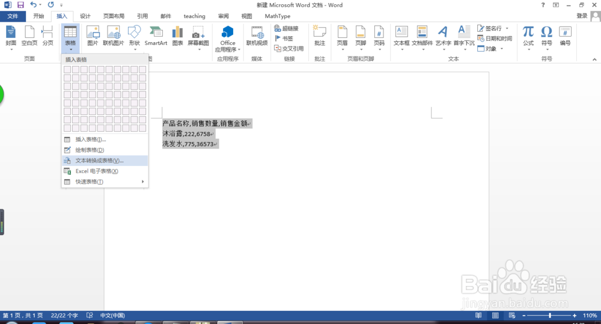601x324 pixels.
Task: Click the Save icon in quick access toolbar
Action: click(20, 5)
